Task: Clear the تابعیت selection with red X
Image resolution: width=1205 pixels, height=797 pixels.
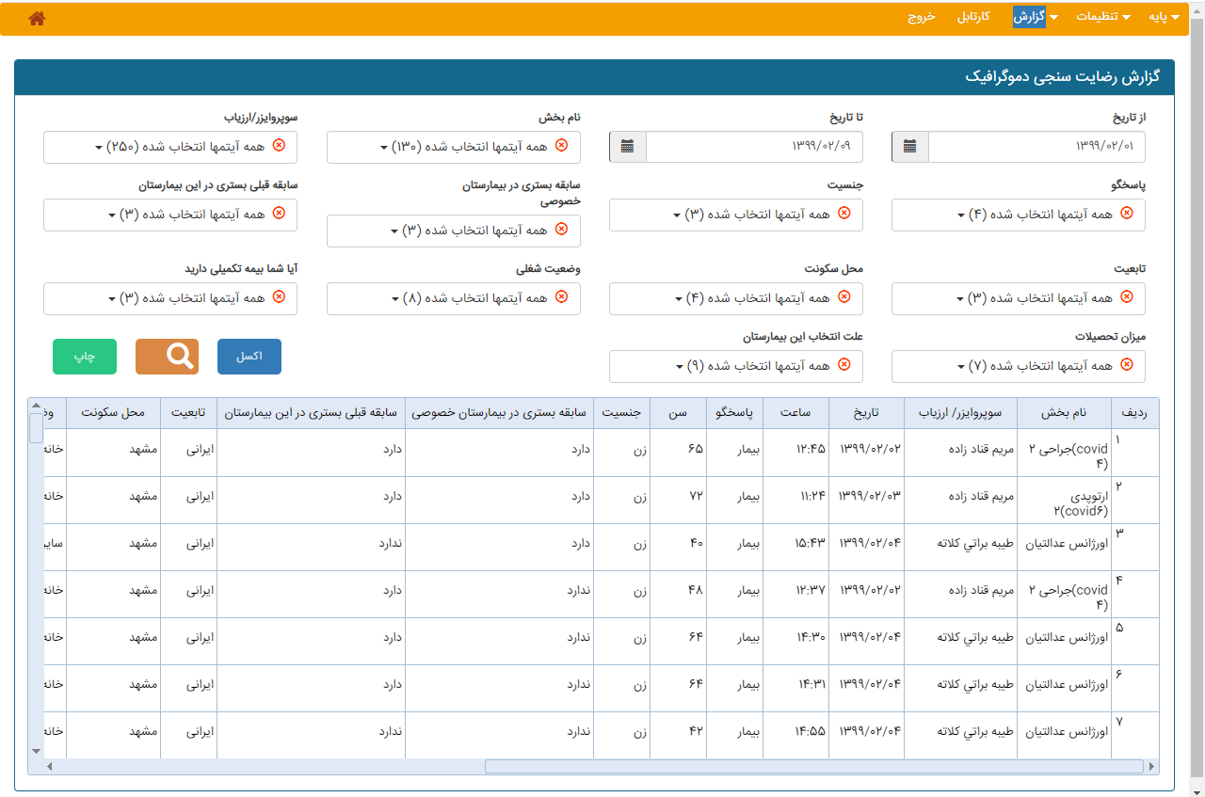Action: tap(1127, 297)
